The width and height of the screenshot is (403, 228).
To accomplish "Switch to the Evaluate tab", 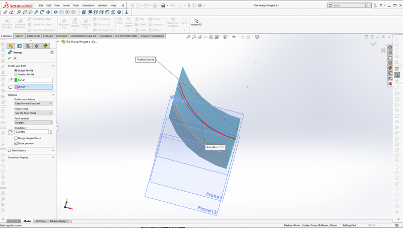I will [48, 36].
